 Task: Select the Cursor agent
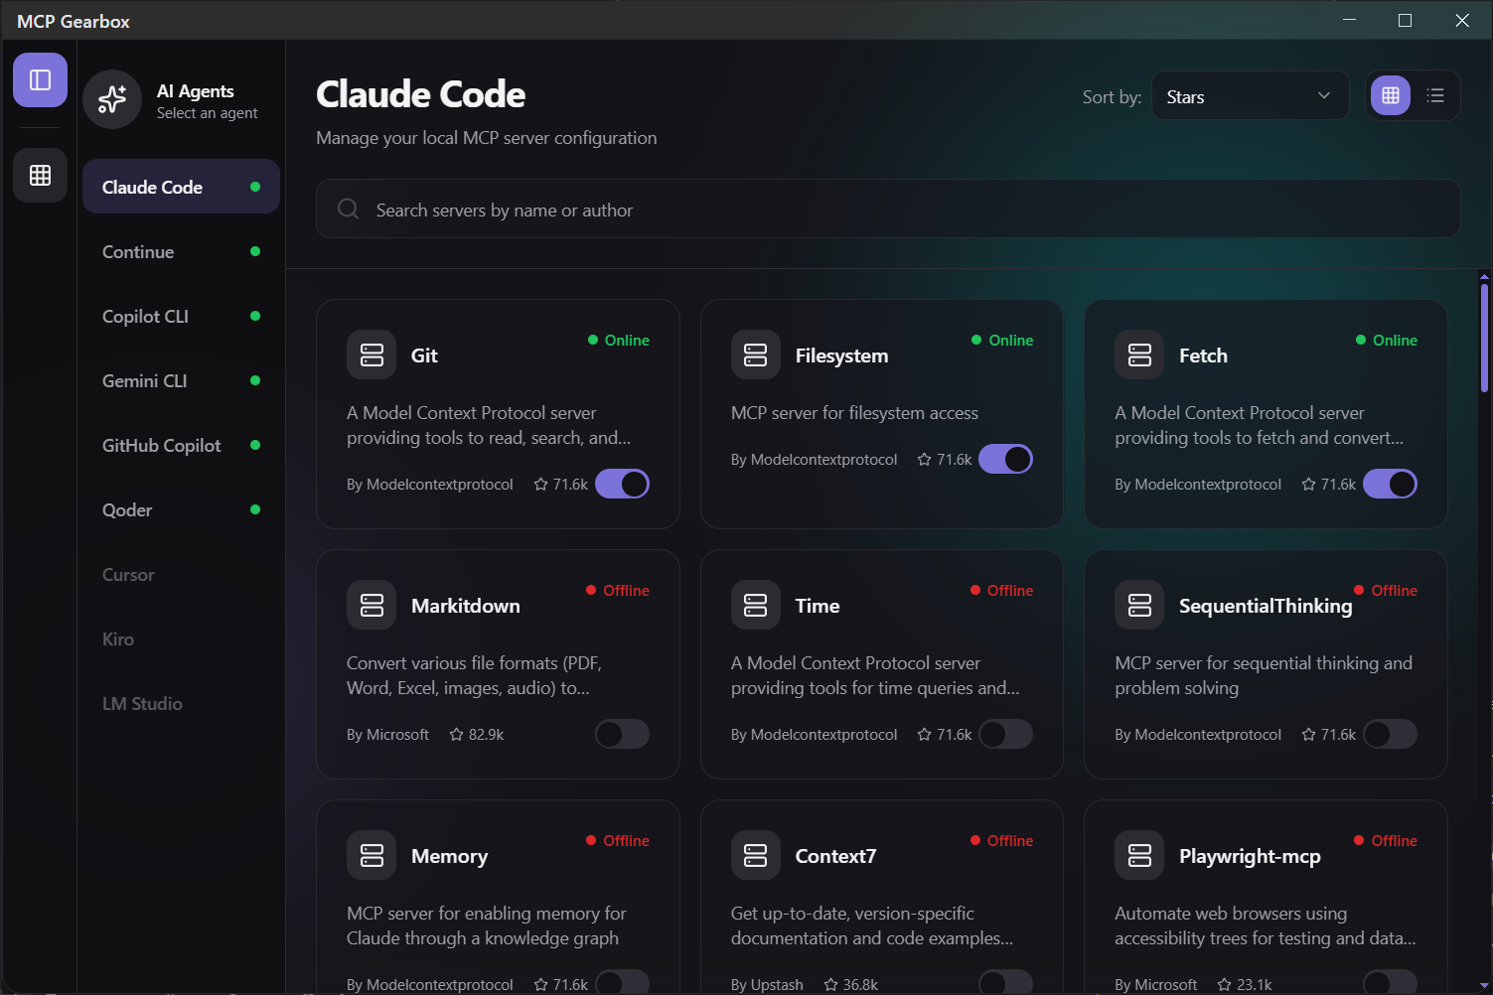point(181,574)
